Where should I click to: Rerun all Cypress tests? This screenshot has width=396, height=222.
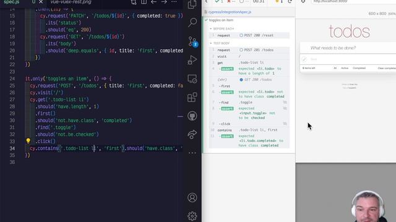(x=290, y=1)
